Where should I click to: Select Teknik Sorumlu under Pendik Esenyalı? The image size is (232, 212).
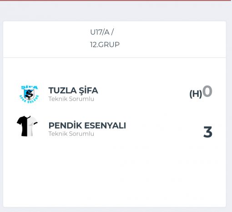pyautogui.click(x=71, y=134)
